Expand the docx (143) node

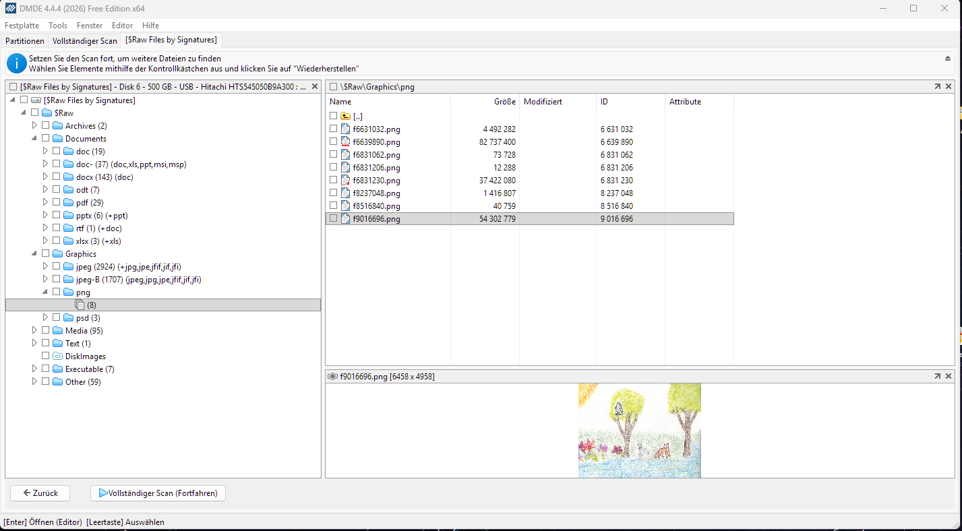pyautogui.click(x=46, y=177)
